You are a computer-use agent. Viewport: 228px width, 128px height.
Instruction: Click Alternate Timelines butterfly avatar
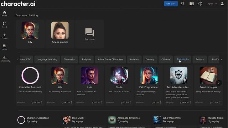(112, 120)
